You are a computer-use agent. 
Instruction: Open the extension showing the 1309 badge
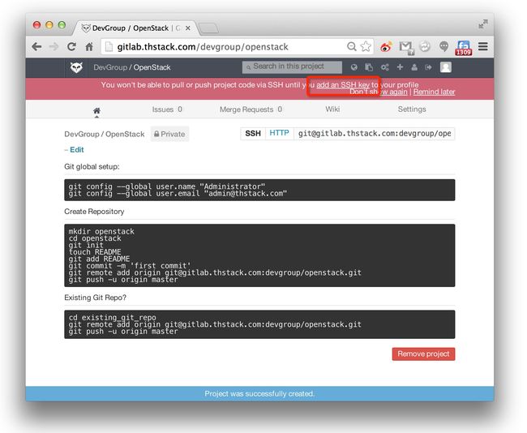pos(464,48)
